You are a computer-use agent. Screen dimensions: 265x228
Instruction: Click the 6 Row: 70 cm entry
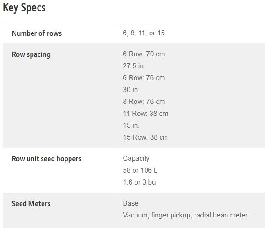click(x=144, y=54)
